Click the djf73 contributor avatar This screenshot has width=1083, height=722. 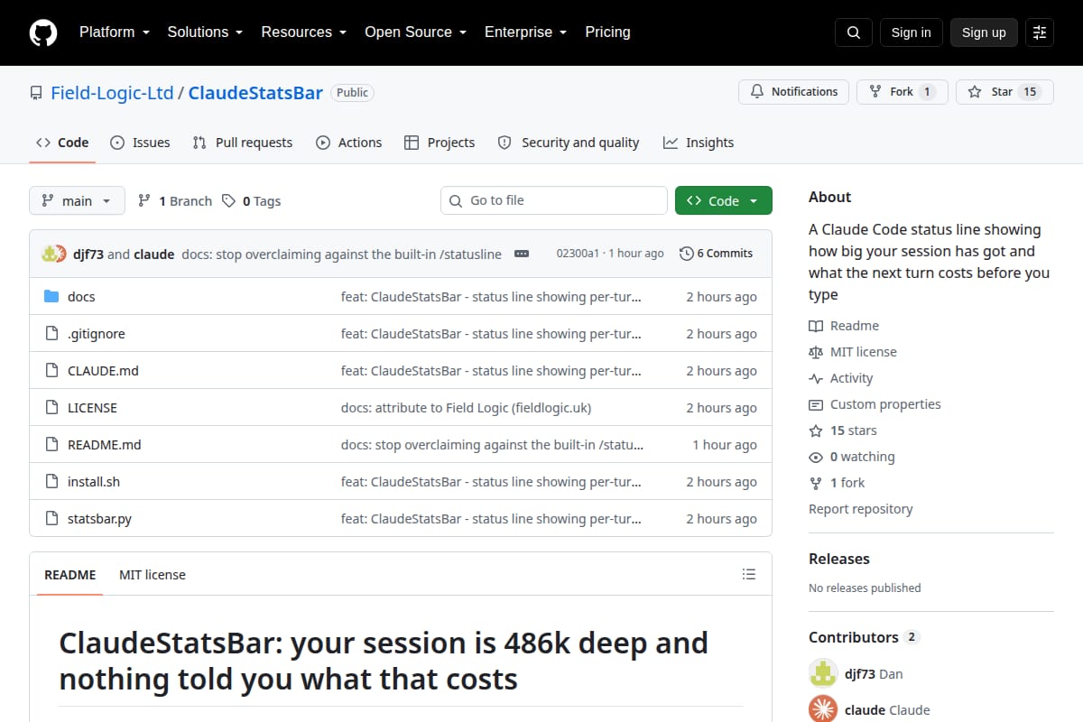point(822,673)
